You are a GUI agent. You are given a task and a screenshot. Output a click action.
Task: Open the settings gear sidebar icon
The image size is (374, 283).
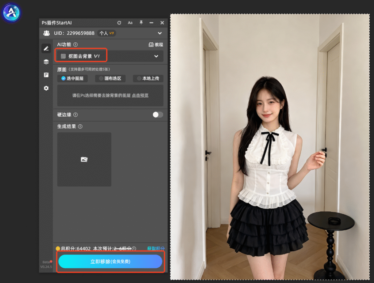46,88
